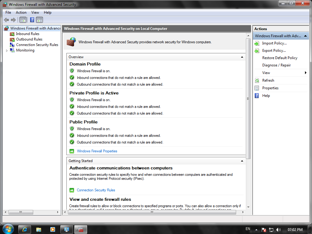Image resolution: width=312 pixels, height=234 pixels.
Task: Select Inbound Rules in the tree
Action: (x=28, y=34)
